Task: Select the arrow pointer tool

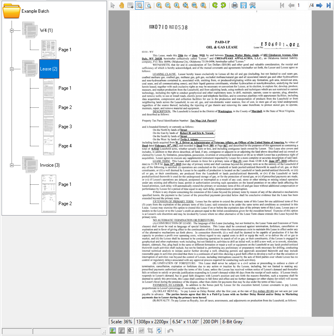Action: (x=113, y=5)
